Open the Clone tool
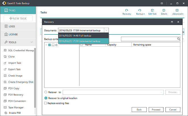 (x=11, y=57)
